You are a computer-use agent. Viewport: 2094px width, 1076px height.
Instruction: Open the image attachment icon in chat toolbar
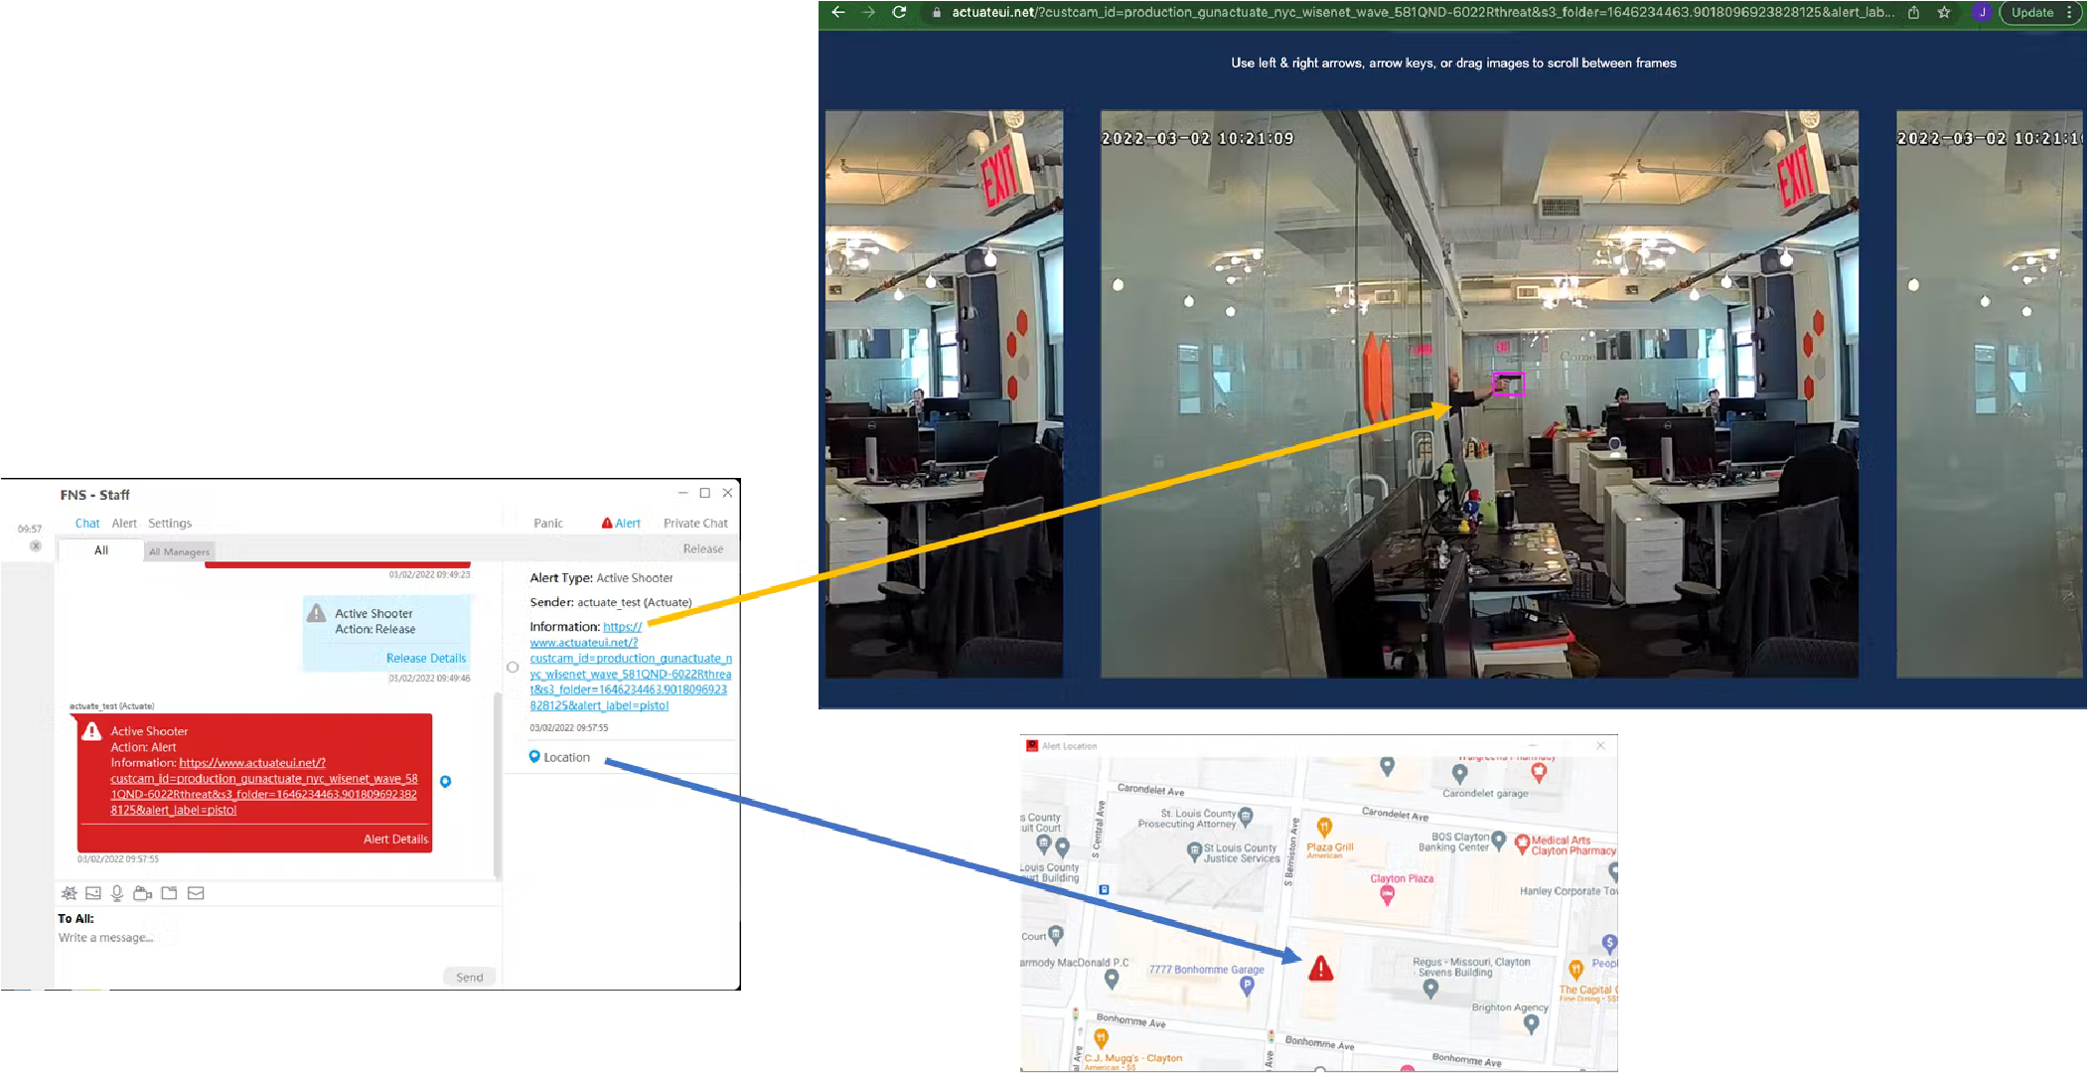[92, 892]
